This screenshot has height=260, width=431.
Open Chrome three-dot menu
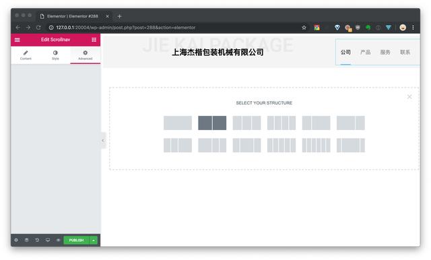pyautogui.click(x=413, y=28)
